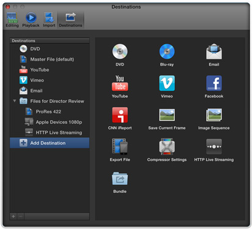This screenshot has height=229, width=252.
Task: Click the Vimeo icon in the grid
Action: (x=167, y=83)
